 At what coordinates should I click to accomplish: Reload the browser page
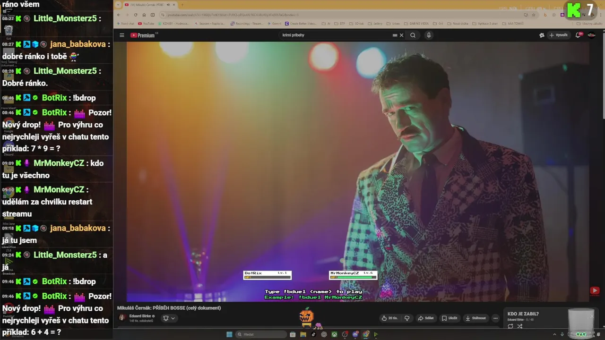click(136, 15)
